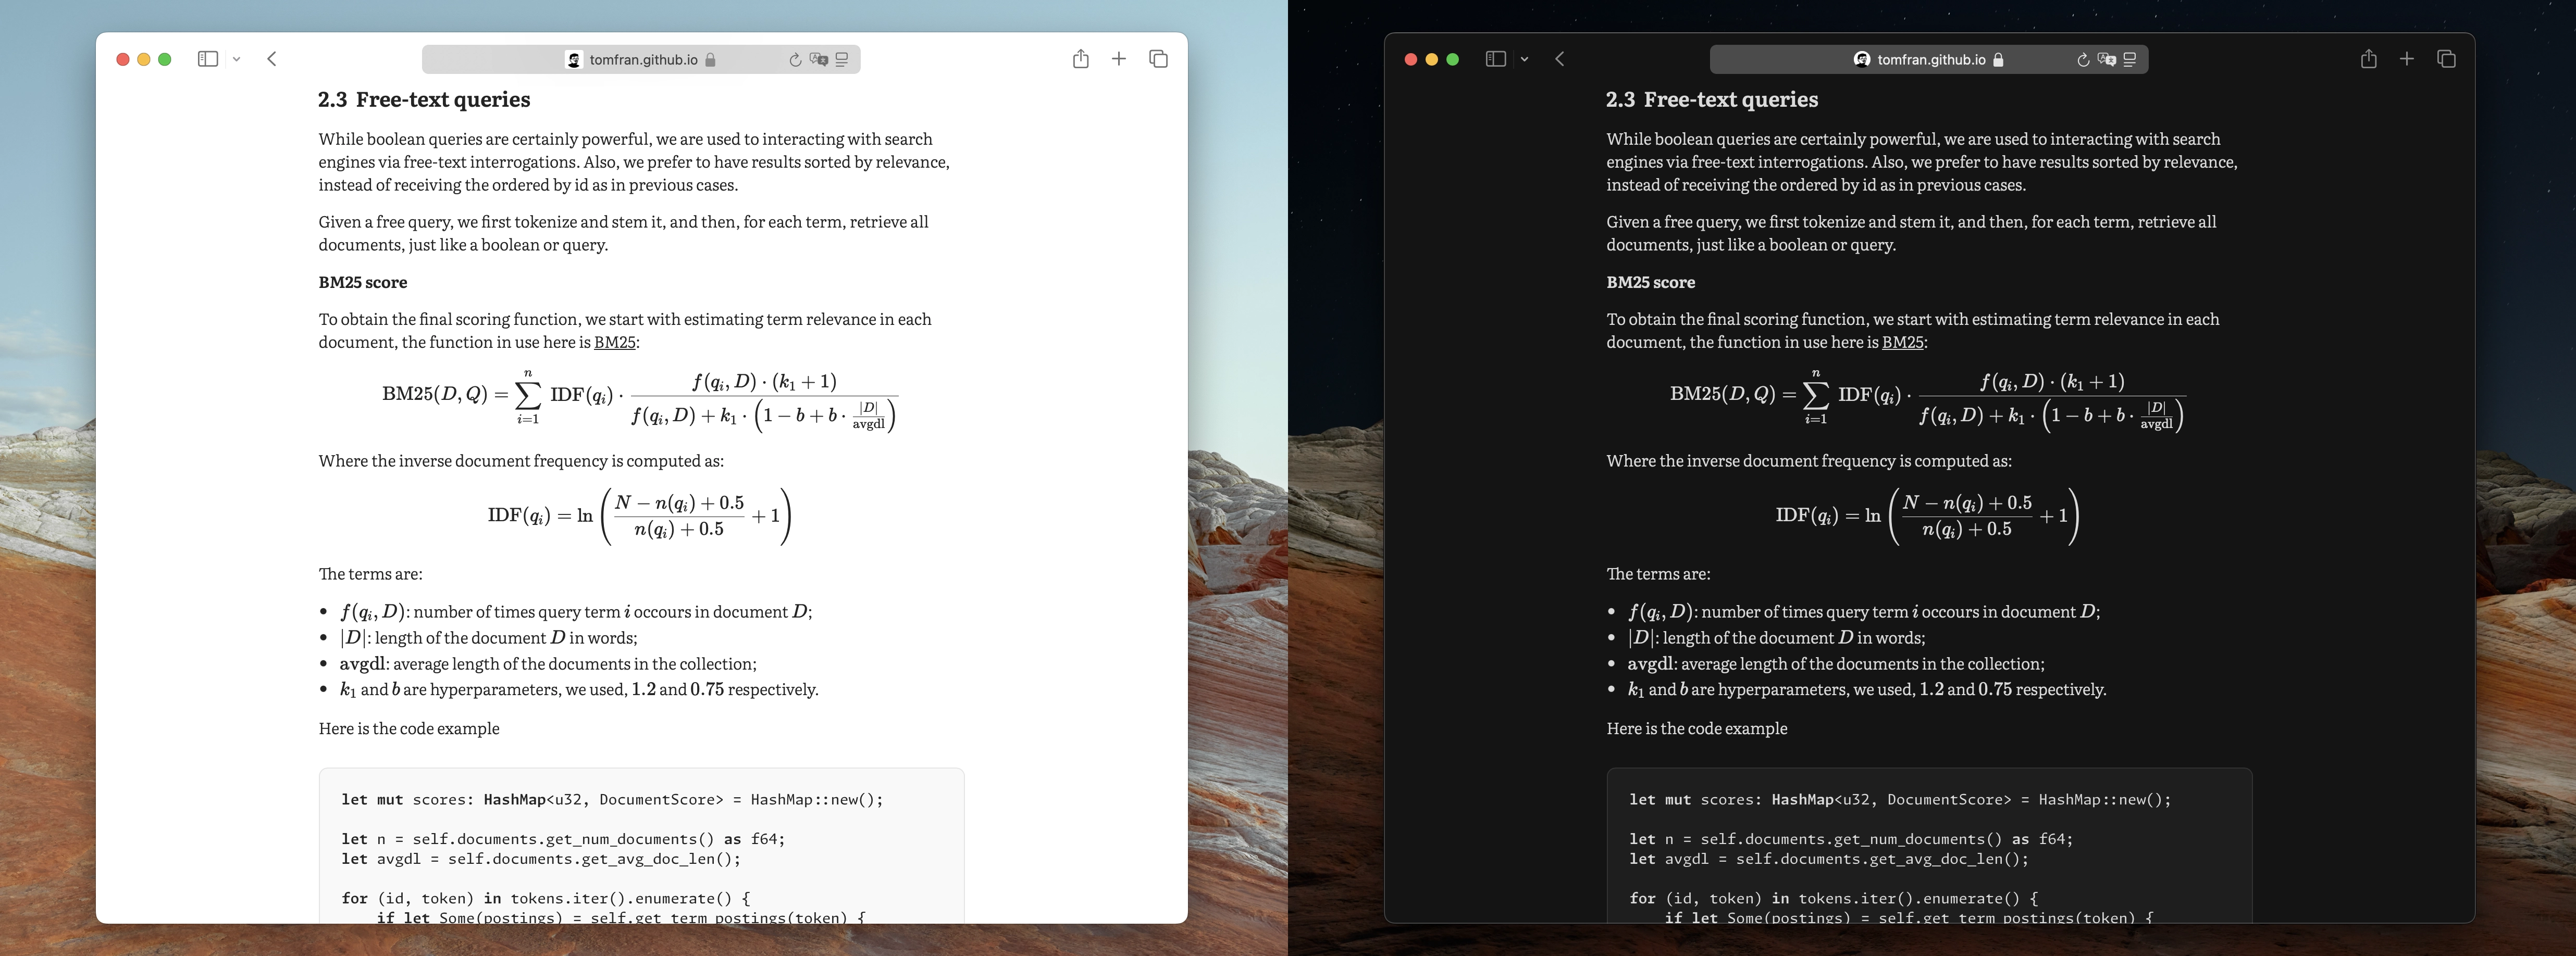The image size is (2576, 956).
Task: Open sidebar dropdown arrow in light window
Action: pyautogui.click(x=236, y=60)
